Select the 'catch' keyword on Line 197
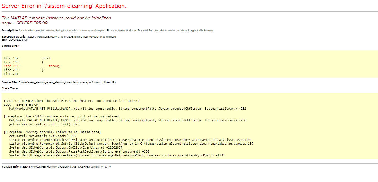This screenshot has width=378, height=182. 46,58
